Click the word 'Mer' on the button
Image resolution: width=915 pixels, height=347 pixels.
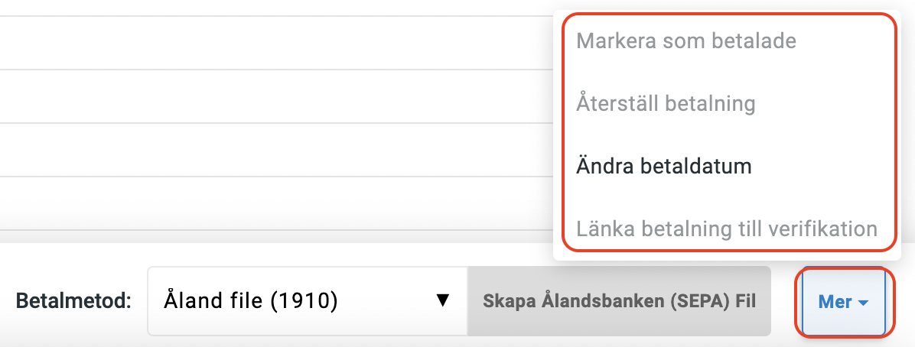tap(835, 302)
